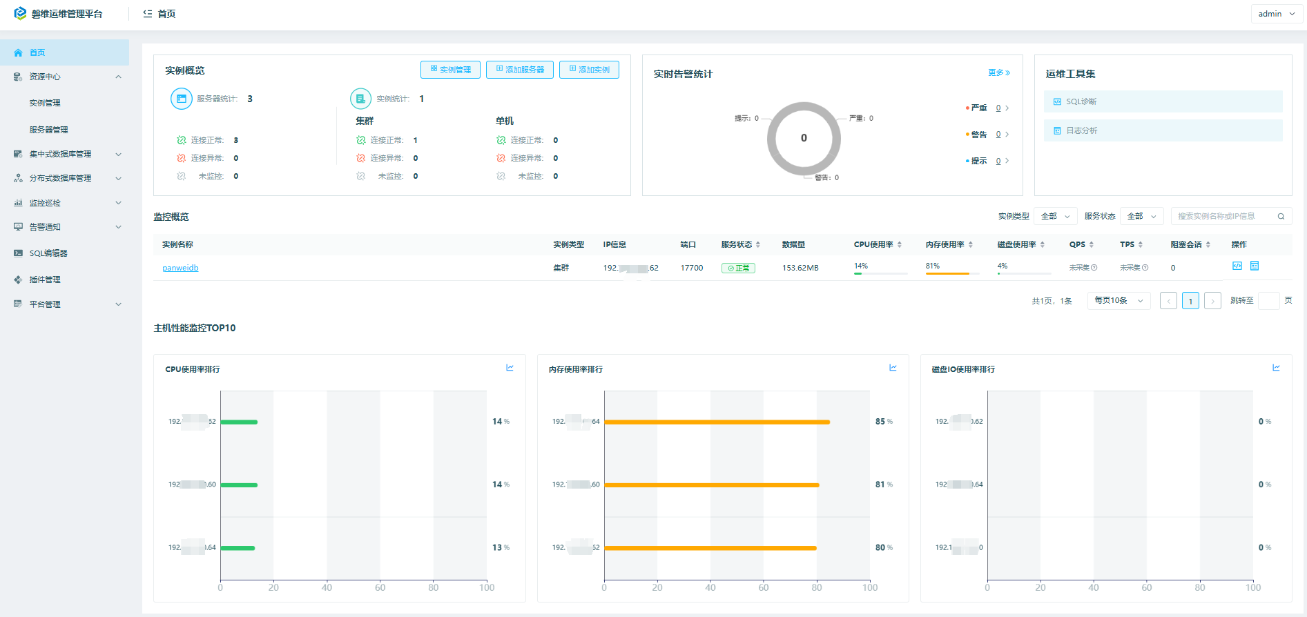Open 磁盘IO使用率排行 trend chart icon
The width and height of the screenshot is (1307, 617).
pyautogui.click(x=1276, y=368)
